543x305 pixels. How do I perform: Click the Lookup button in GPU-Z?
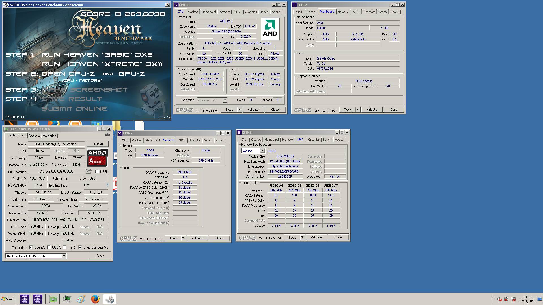[x=98, y=144]
